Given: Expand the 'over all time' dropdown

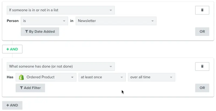Looking at the screenshot, I should click(151, 77).
